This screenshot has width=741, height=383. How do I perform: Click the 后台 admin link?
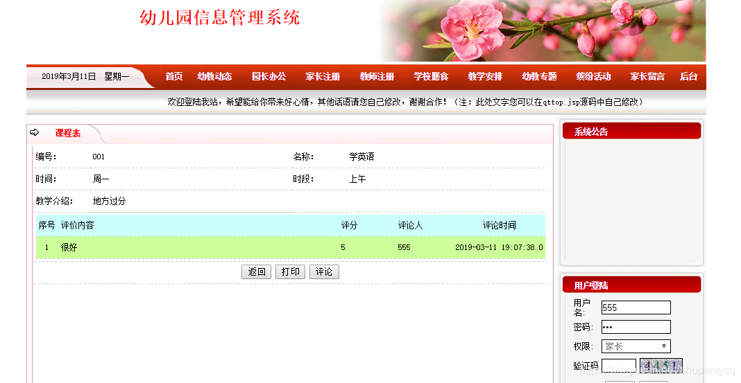coord(688,76)
